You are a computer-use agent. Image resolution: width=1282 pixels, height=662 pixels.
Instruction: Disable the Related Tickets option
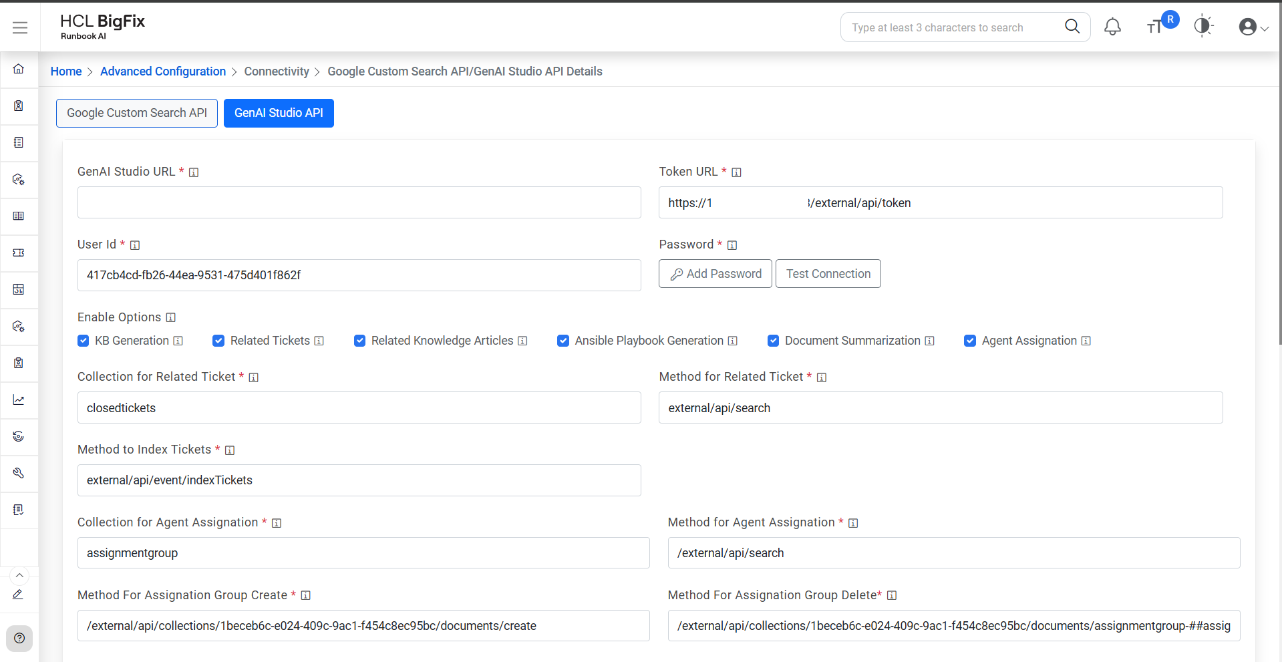(218, 341)
